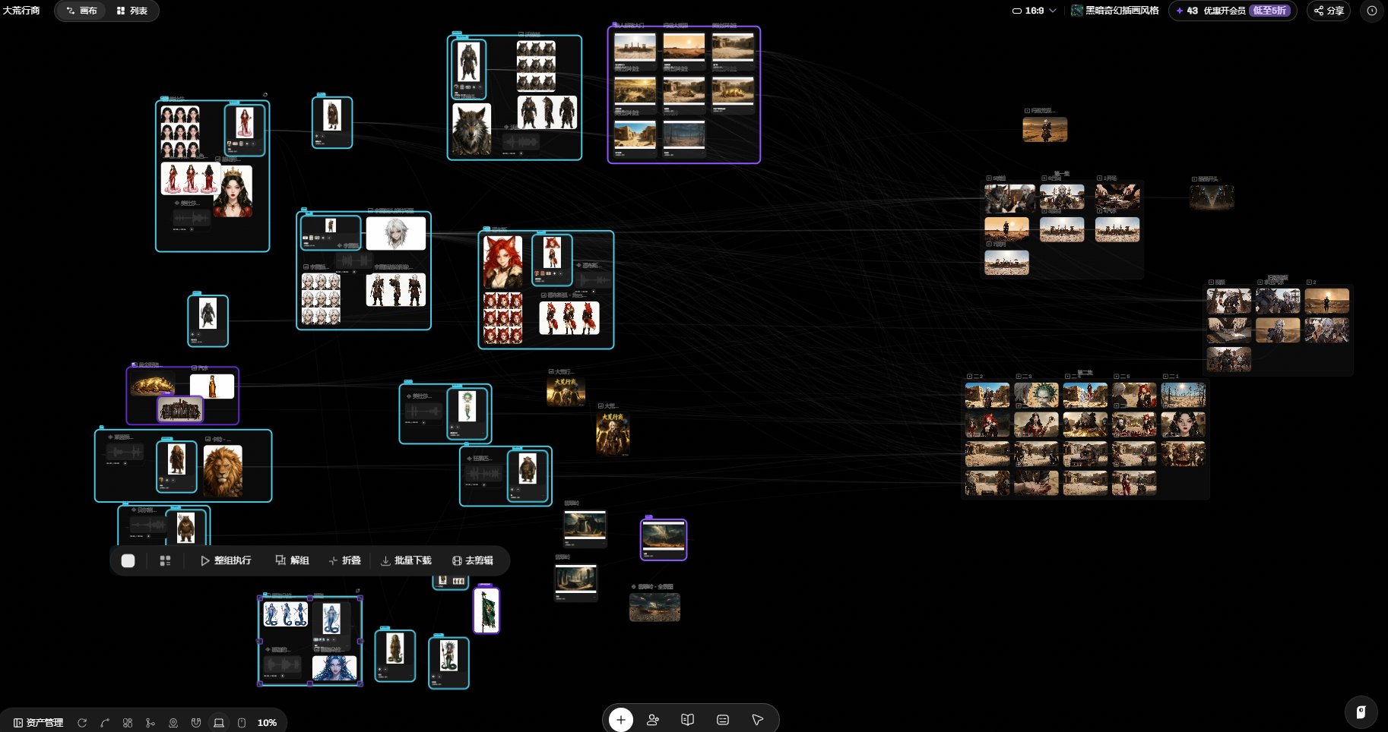Click 解组 to ungroup nodes
1388x732 pixels.
[x=292, y=560]
